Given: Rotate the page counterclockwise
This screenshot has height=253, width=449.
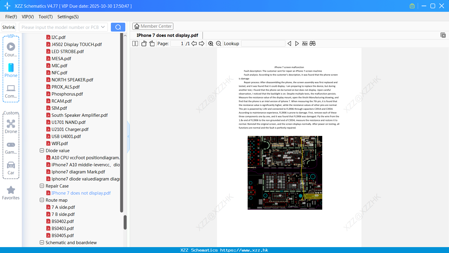Looking at the screenshot, I should click(x=144, y=44).
